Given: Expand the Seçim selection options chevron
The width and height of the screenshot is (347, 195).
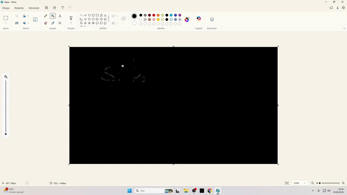Looking at the screenshot, I should 6,23.
